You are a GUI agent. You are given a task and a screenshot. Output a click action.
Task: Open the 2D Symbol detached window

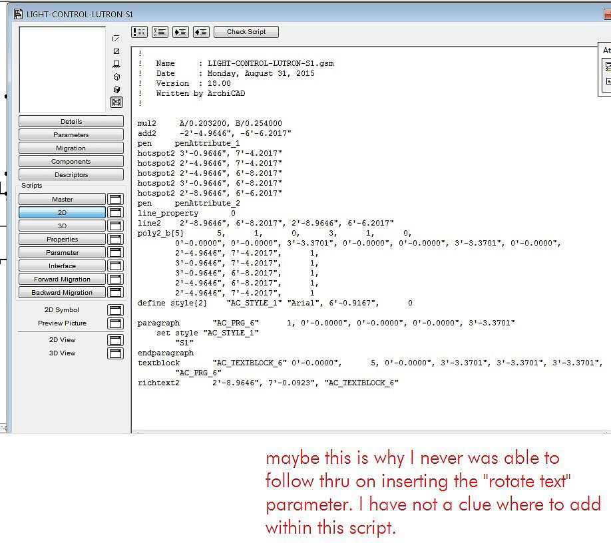coord(114,309)
